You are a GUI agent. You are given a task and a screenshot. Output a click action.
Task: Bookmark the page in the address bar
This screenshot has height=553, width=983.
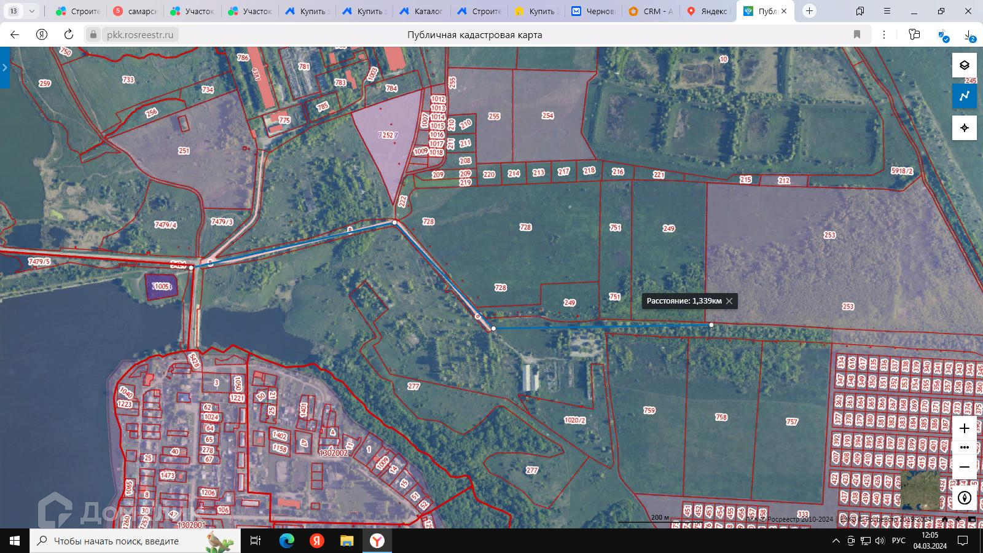click(x=857, y=35)
